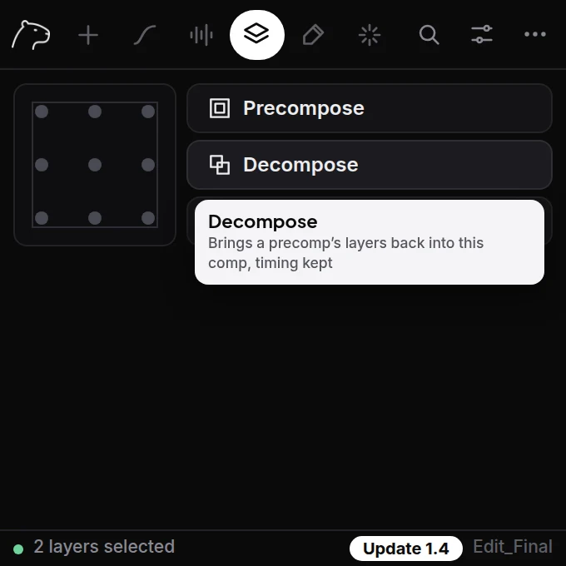Click the plus add icon
This screenshot has height=566, width=566.
88,35
